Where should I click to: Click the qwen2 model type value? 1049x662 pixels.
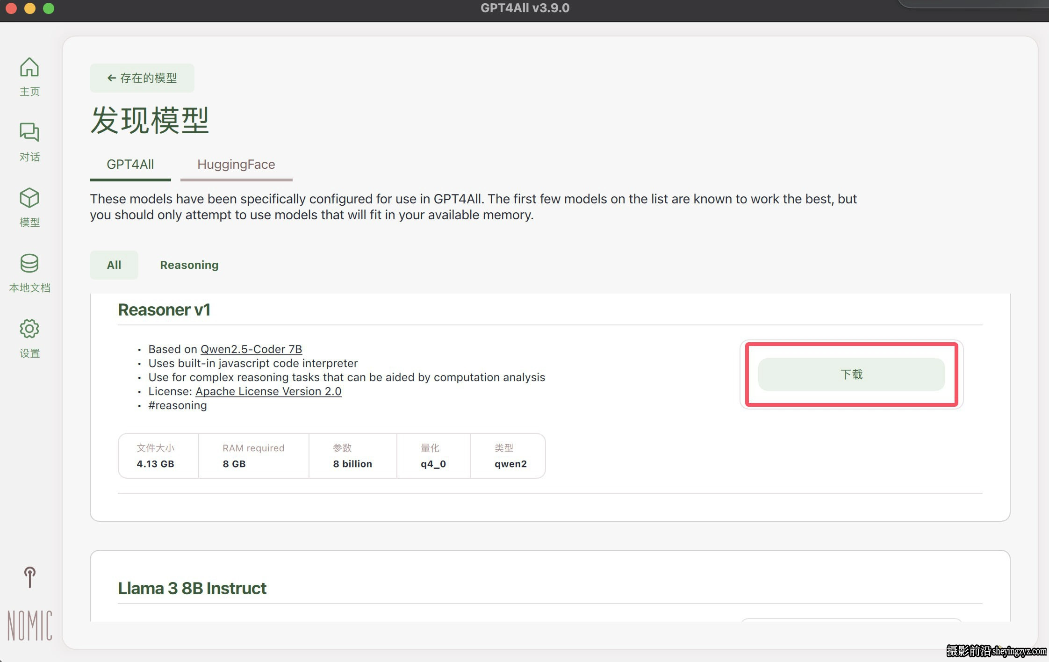[510, 464]
